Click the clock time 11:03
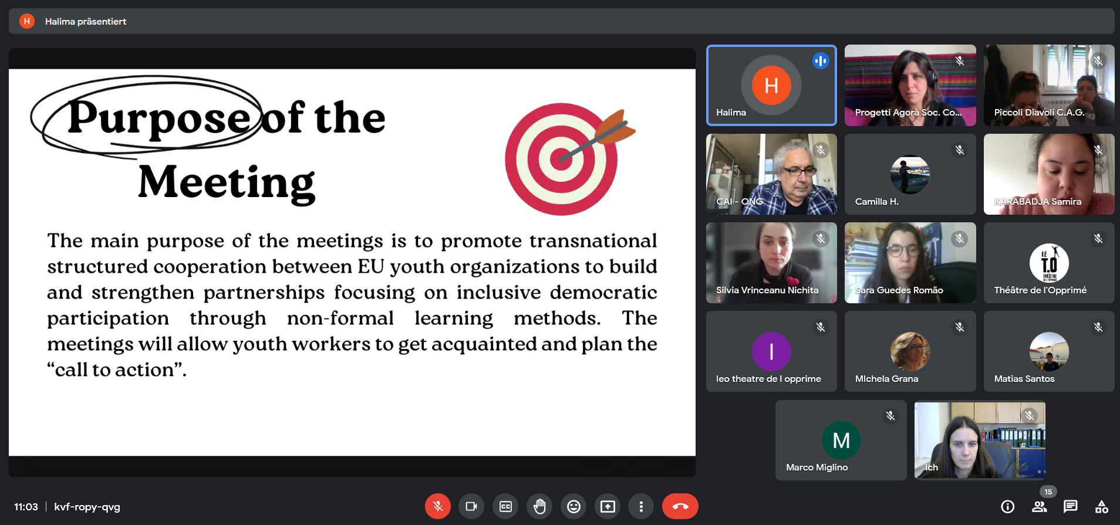This screenshot has width=1120, height=525. (x=26, y=507)
